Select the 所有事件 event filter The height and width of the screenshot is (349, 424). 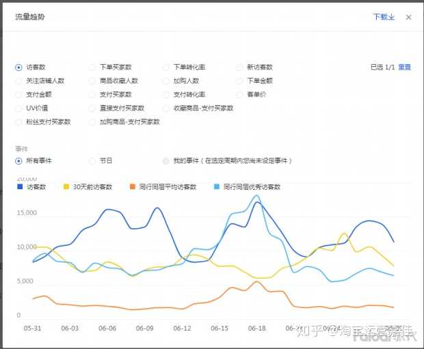coord(18,161)
